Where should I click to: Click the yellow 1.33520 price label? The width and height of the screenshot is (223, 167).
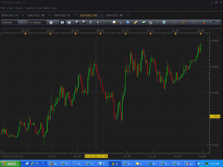pos(215,116)
